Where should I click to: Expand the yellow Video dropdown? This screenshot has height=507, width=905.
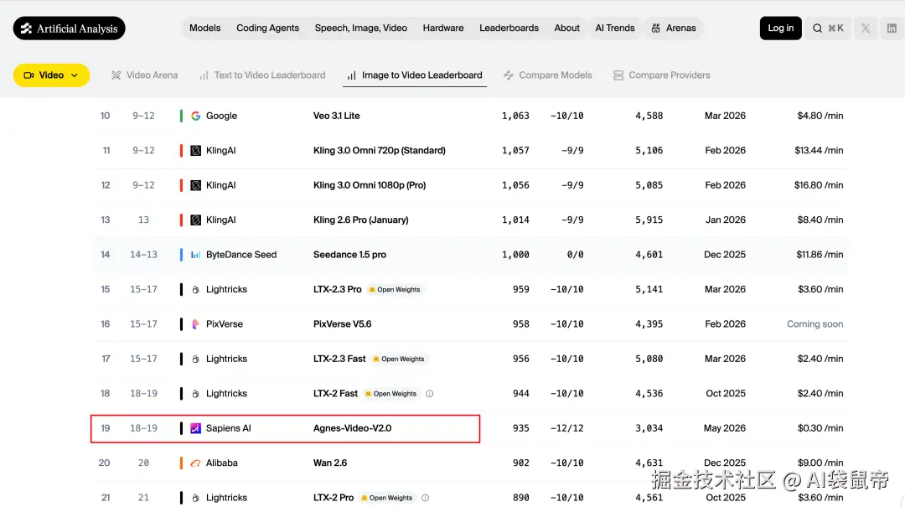coord(51,75)
